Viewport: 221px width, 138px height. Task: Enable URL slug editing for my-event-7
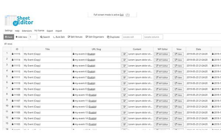coord(91,77)
